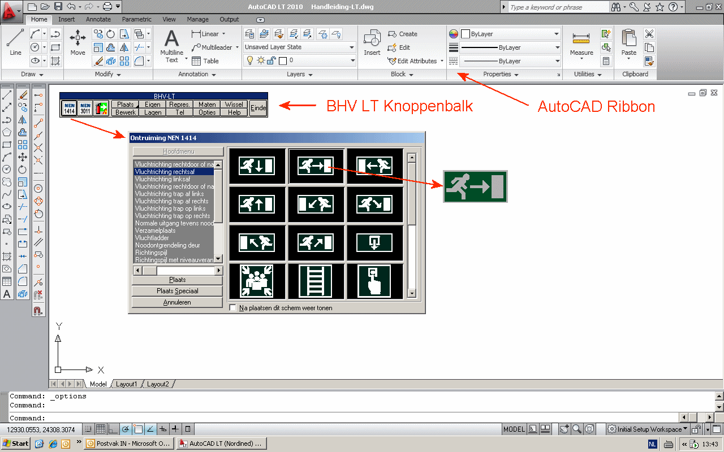The height and width of the screenshot is (452, 724).
Task: Click the keyword search input field
Action: point(558,7)
